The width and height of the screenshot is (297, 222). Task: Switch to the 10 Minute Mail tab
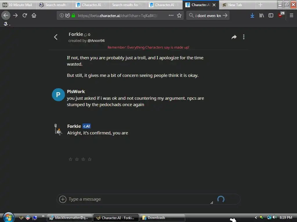pos(18,5)
